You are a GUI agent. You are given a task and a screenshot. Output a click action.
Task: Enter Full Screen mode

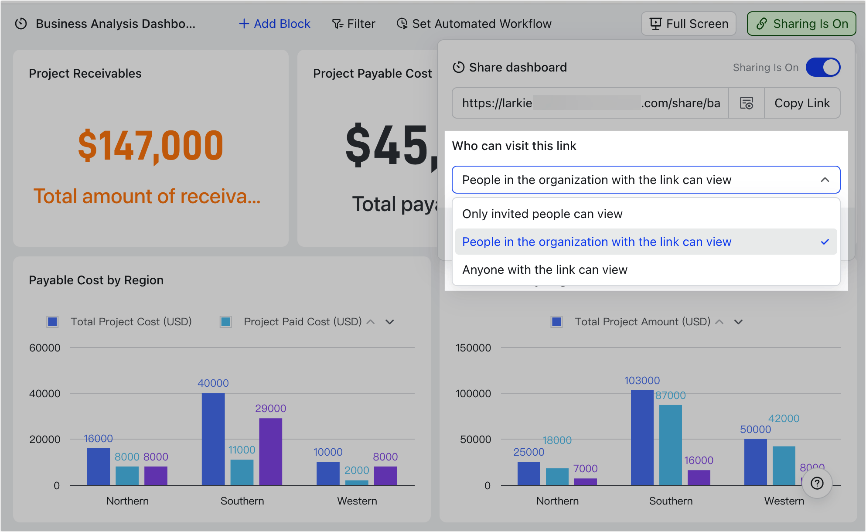[x=688, y=24]
